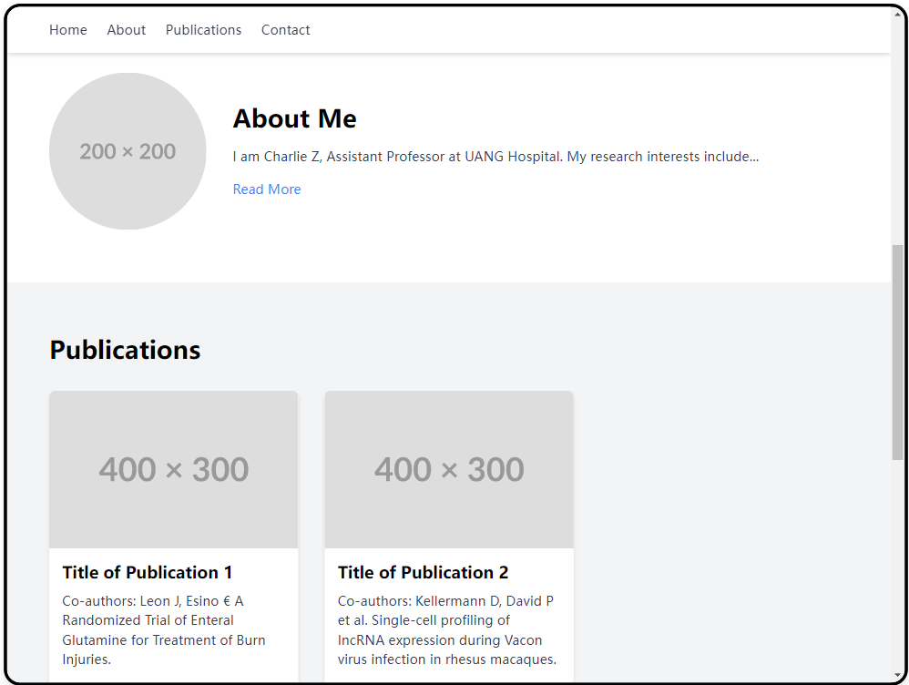Viewport: 909px width, 685px height.
Task: Click the Title of Publication 1 heading
Action: (148, 572)
